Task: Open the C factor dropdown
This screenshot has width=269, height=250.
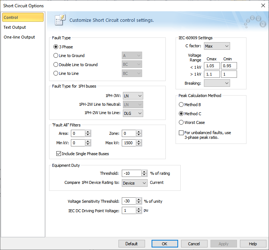Action: click(217, 46)
